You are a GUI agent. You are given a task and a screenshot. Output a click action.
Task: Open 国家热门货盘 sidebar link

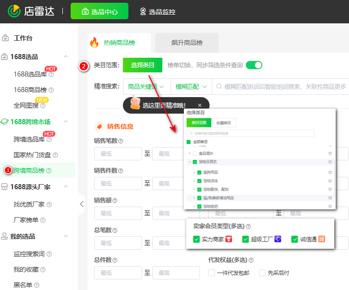tap(32, 155)
